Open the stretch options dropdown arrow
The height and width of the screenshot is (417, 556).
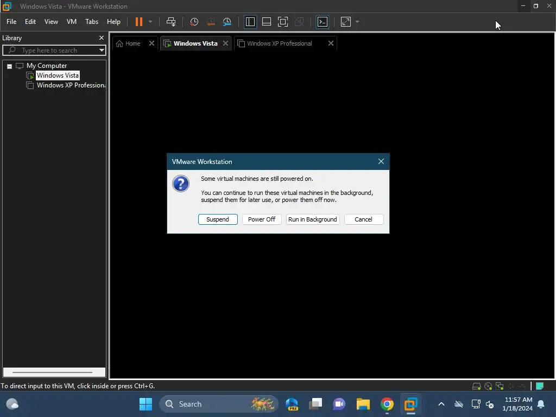click(x=357, y=22)
